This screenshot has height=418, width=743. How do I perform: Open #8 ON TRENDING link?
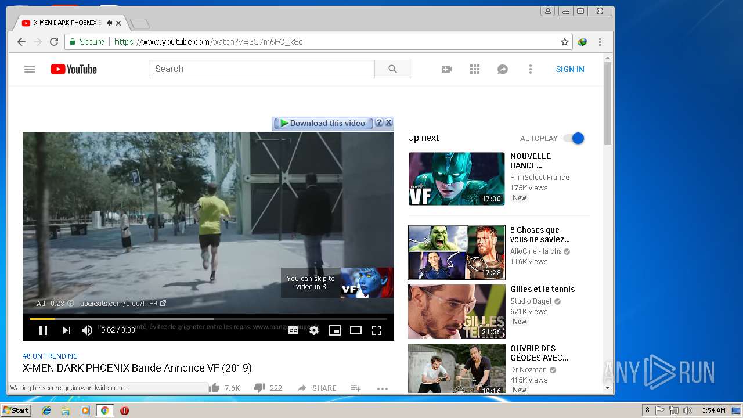tap(50, 356)
